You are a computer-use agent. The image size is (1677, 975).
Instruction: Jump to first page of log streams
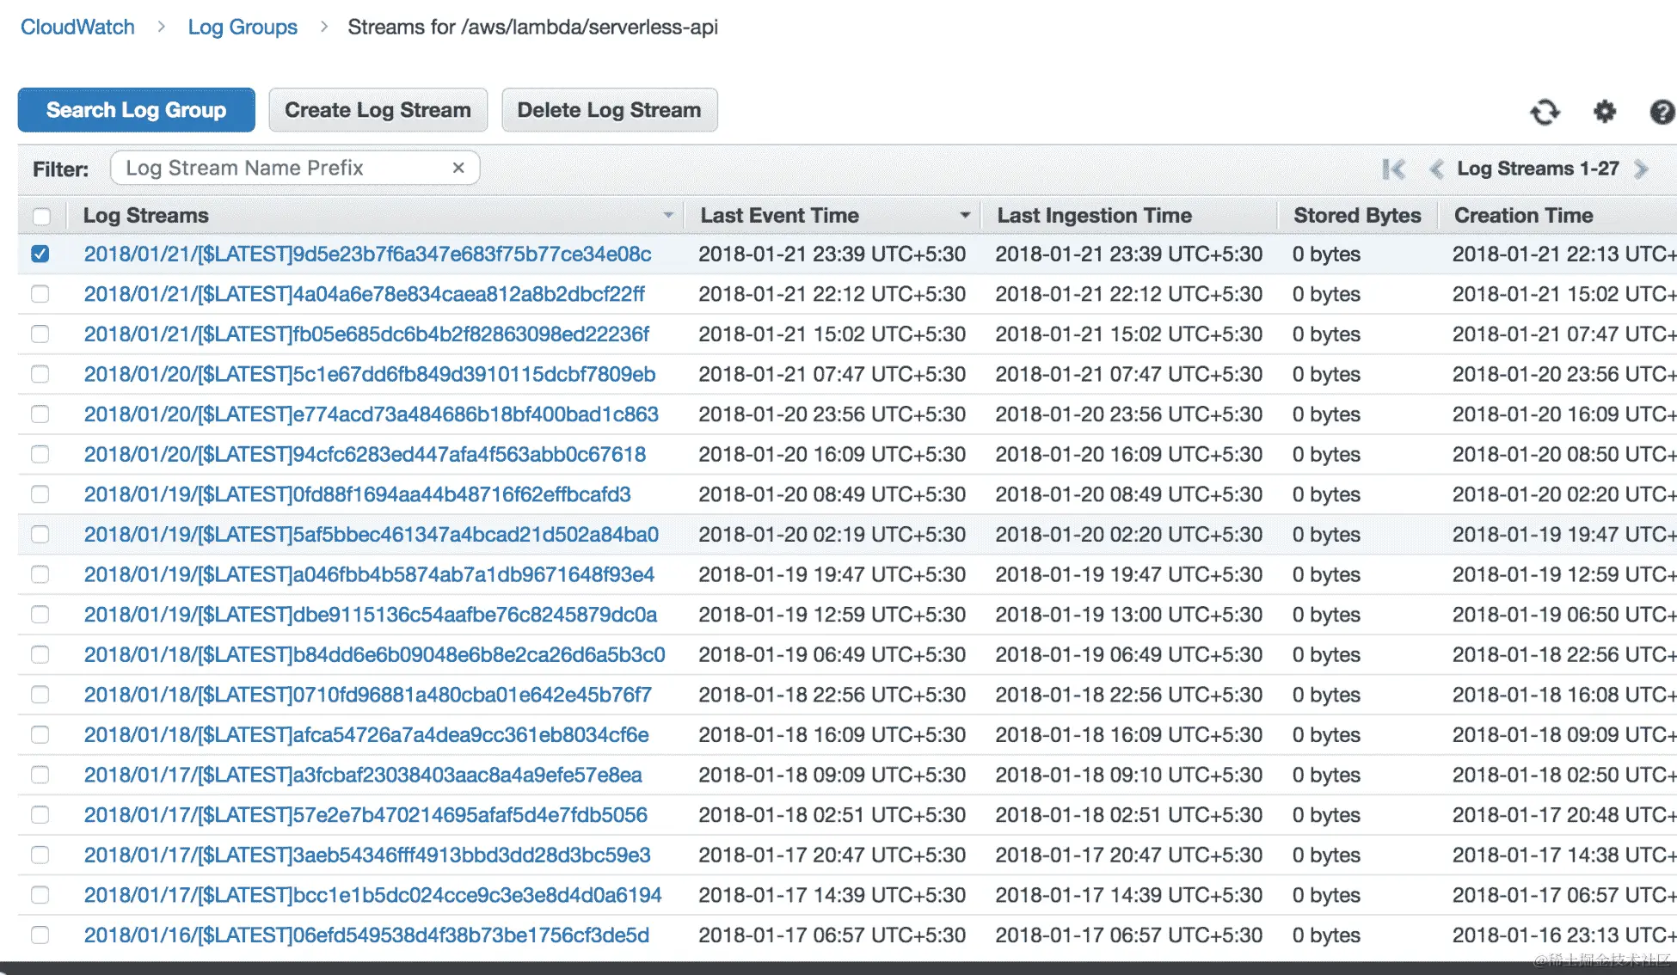1393,169
